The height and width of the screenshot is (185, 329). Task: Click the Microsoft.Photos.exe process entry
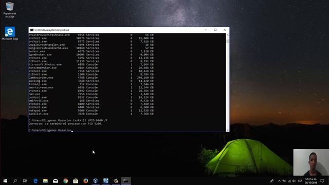(x=45, y=65)
